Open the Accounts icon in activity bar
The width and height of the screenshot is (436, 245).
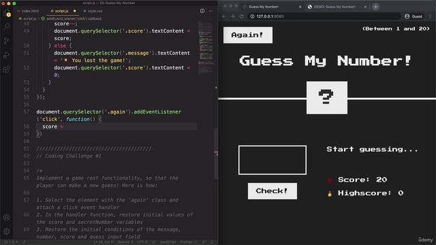coord(7,217)
